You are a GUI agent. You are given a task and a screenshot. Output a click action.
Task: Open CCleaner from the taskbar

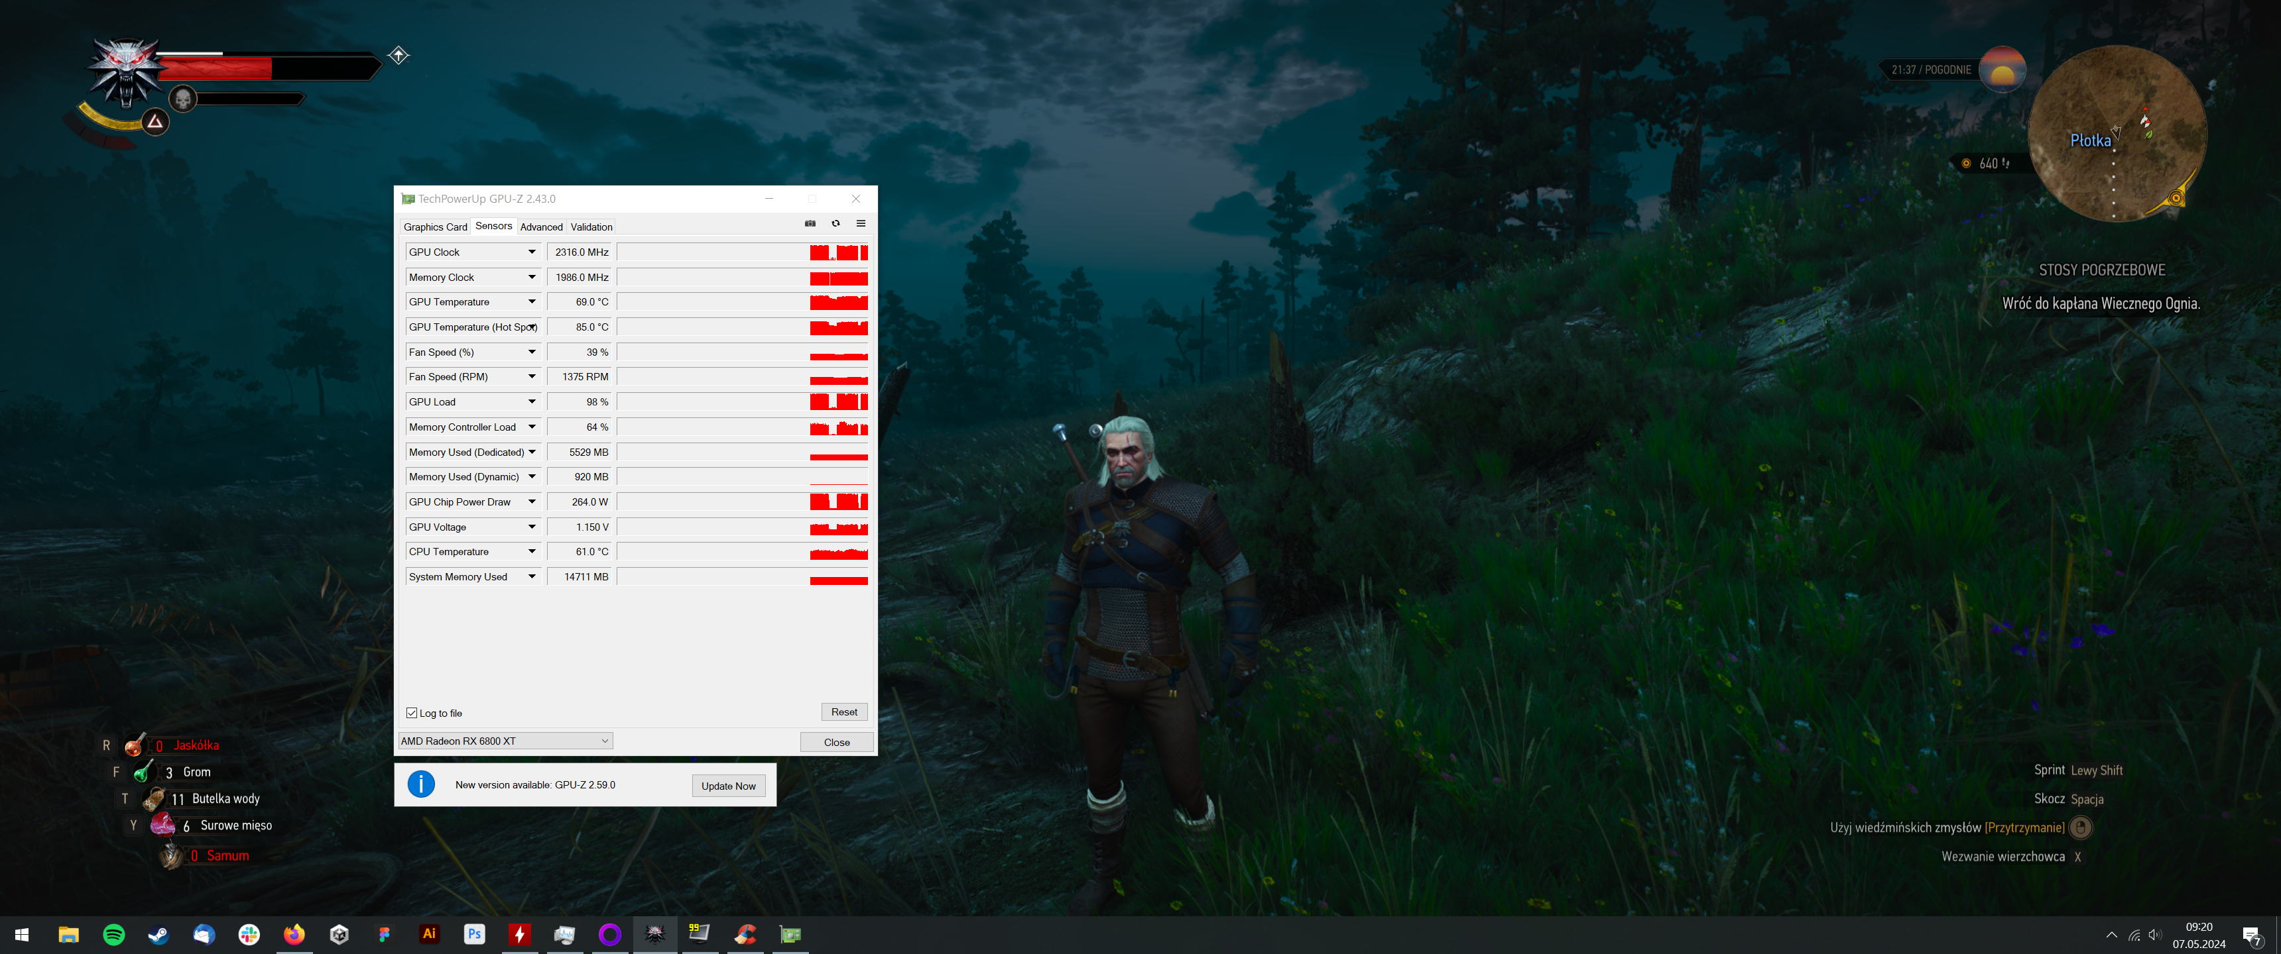click(x=745, y=935)
